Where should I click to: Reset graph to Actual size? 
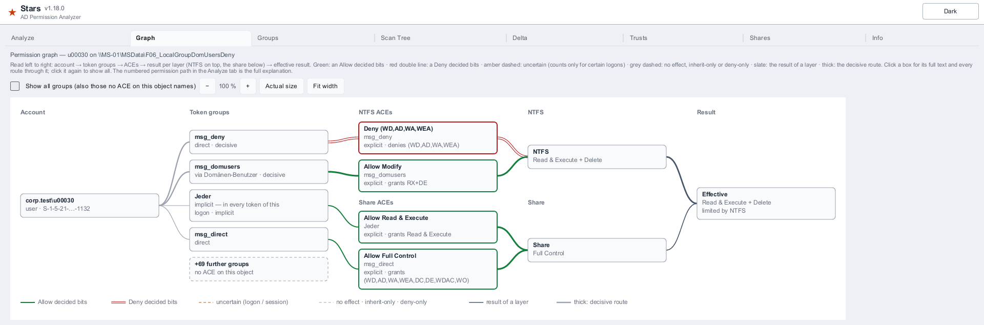[281, 86]
